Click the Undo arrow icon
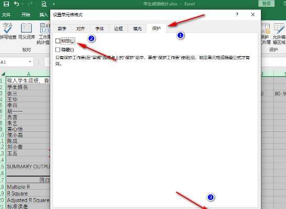The width and height of the screenshot is (286, 209). click(x=16, y=4)
